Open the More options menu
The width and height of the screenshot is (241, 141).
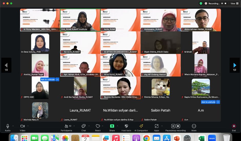click(x=194, y=126)
